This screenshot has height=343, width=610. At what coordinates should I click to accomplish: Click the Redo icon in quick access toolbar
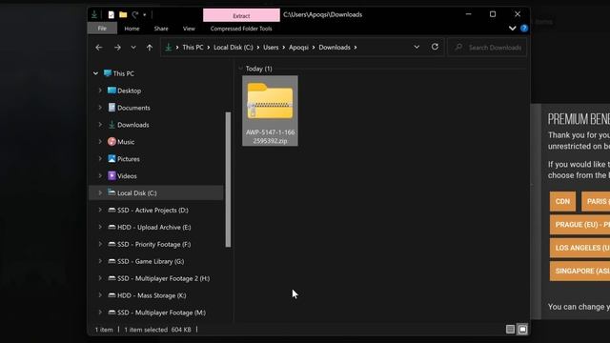tap(135, 15)
